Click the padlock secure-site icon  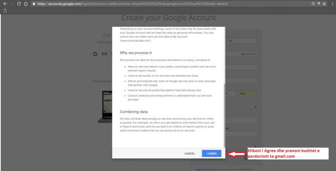click(x=34, y=3)
